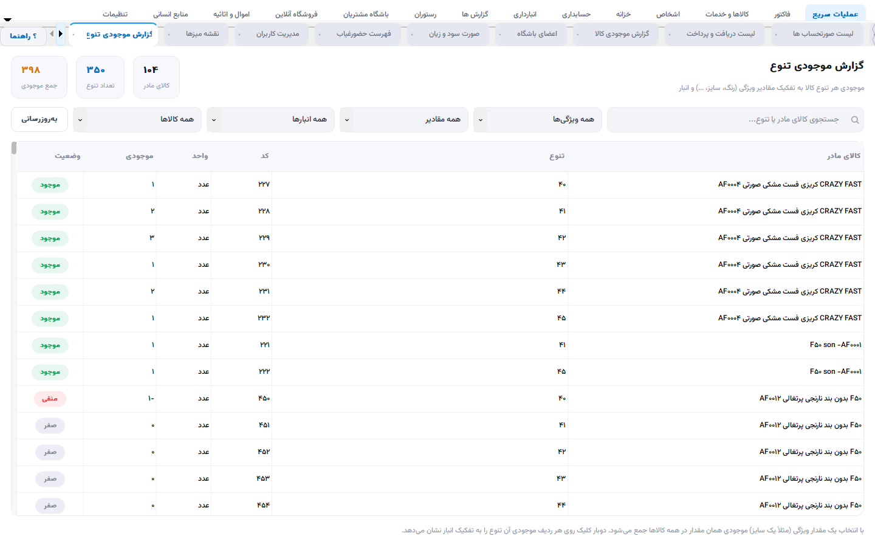Open the همه ویژگی‌ها dropdown

(538, 120)
